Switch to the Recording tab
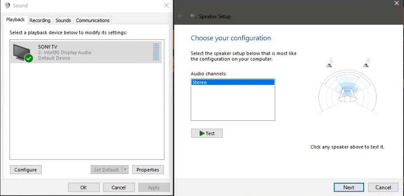The height and width of the screenshot is (196, 404). coord(40,20)
